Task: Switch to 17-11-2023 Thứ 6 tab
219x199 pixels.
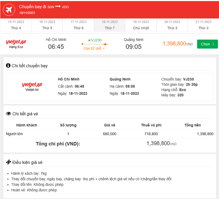Action: [78, 25]
